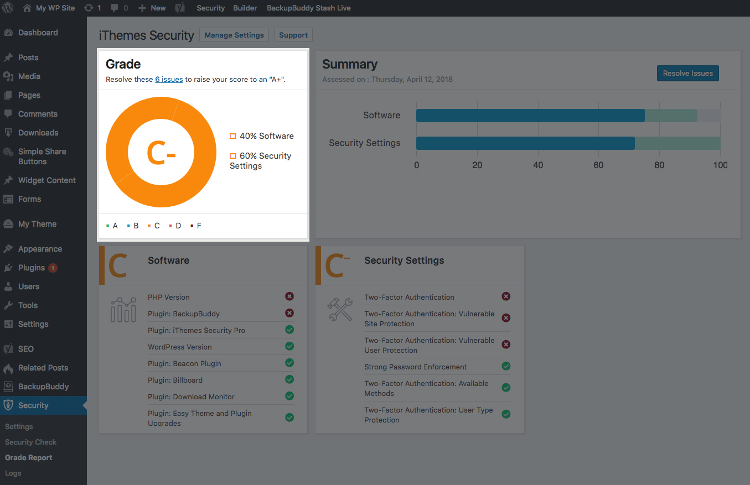Open the home icon for My WP Site
The height and width of the screenshot is (485, 750).
27,8
